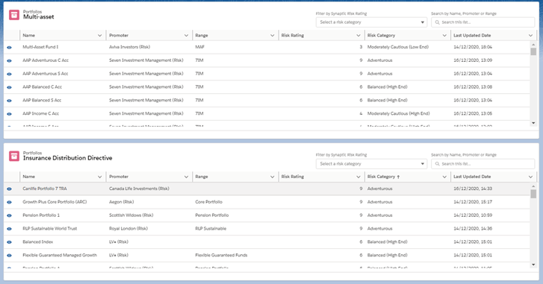This screenshot has height=284, width=543.
Task: Click the Insurance Distribution Directive portfolio icon
Action: pyautogui.click(x=14, y=157)
